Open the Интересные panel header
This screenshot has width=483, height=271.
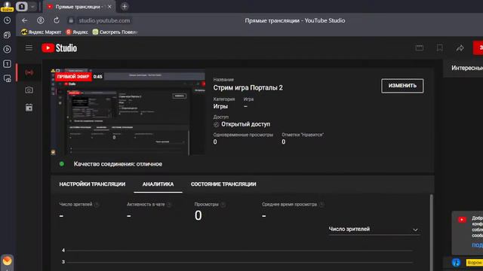pos(466,69)
